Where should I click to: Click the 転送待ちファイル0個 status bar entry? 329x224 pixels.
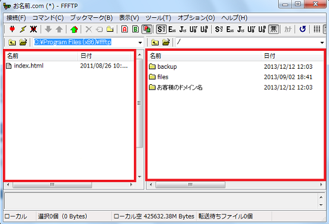click(x=226, y=216)
